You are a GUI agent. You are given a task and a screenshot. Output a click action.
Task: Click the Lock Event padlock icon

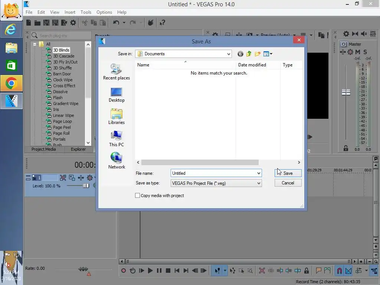pyautogui.click(x=307, y=271)
